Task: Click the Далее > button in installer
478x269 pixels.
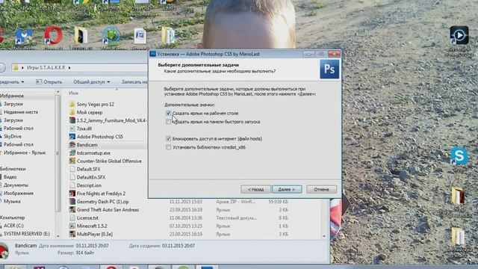Action: pyautogui.click(x=287, y=189)
